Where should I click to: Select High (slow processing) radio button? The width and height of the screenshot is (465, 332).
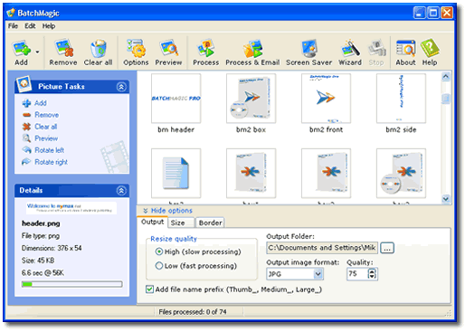pyautogui.click(x=159, y=251)
